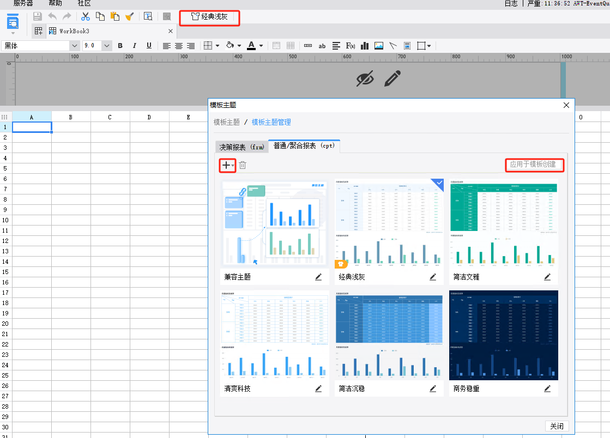
Task: Click the 关闭 button in dialog
Action: pyautogui.click(x=557, y=426)
